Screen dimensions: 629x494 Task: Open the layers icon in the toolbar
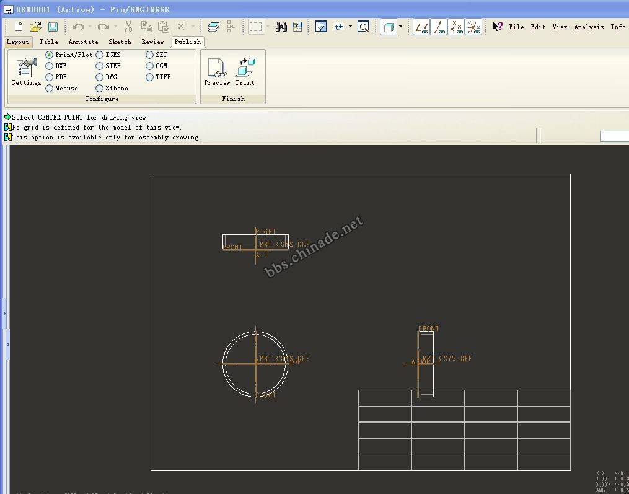click(214, 27)
